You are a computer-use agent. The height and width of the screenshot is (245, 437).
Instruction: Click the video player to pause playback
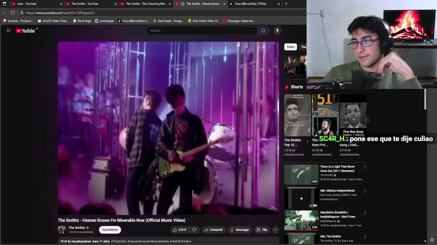coord(168,128)
